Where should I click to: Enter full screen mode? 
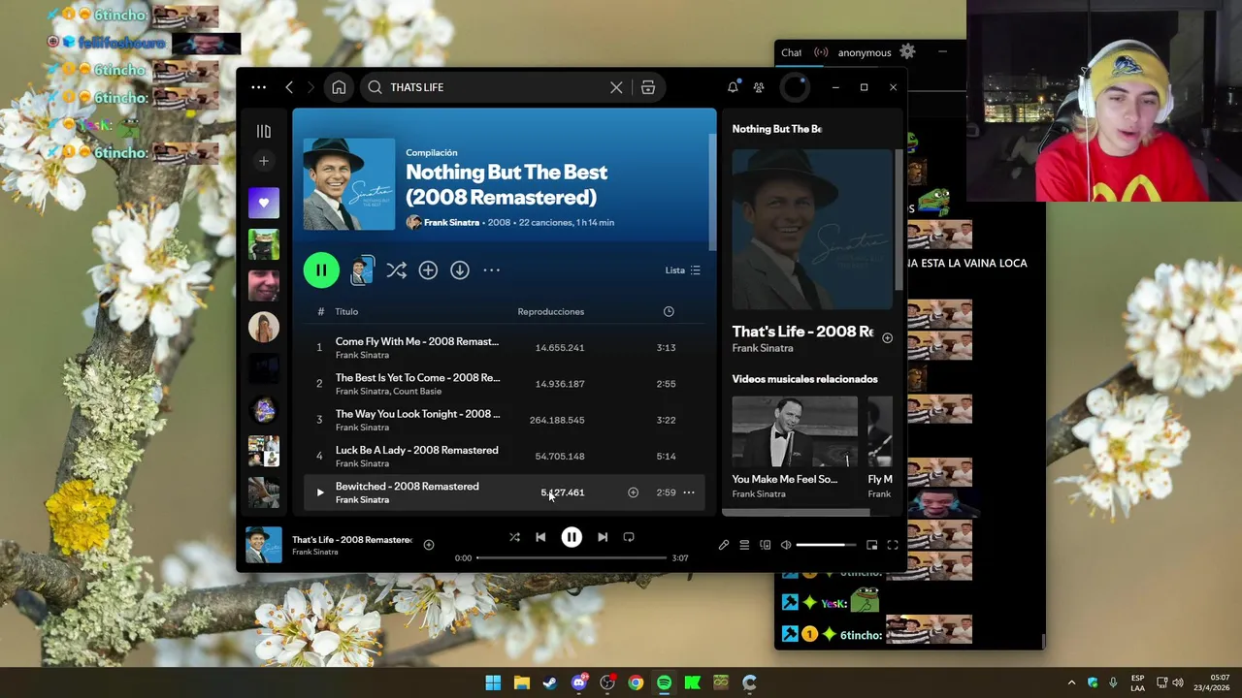click(x=893, y=545)
